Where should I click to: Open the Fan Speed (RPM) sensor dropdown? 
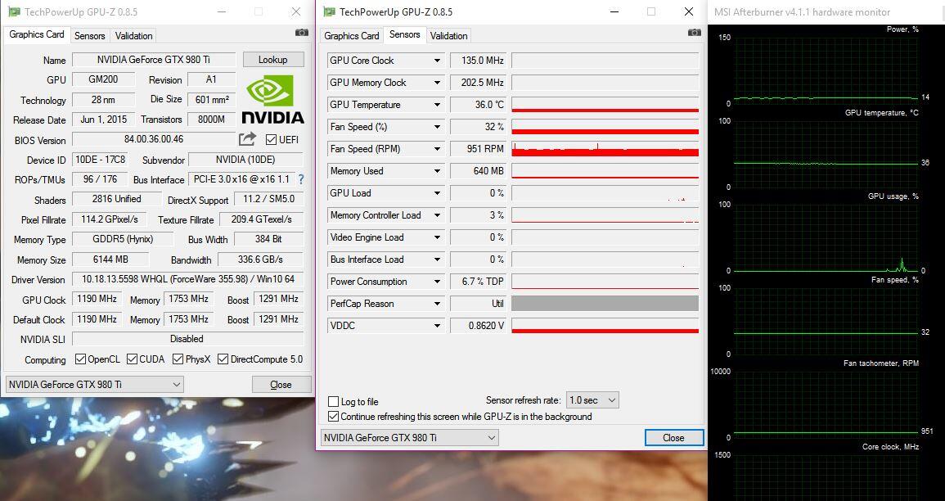coord(438,149)
